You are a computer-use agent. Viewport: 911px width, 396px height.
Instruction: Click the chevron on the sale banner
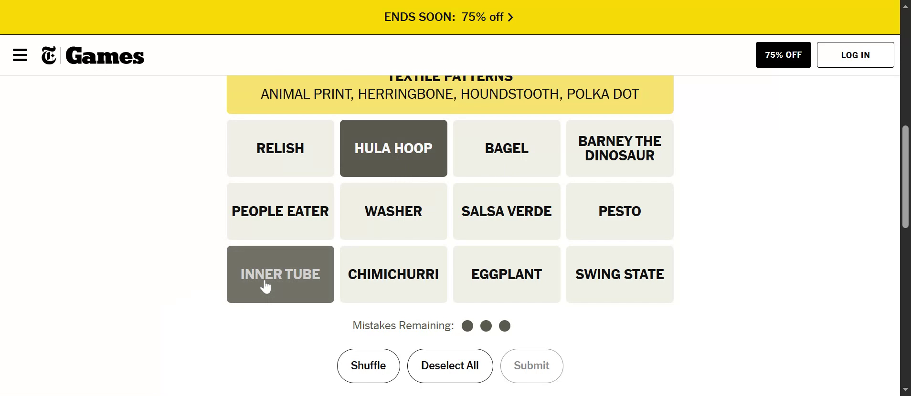tap(510, 17)
